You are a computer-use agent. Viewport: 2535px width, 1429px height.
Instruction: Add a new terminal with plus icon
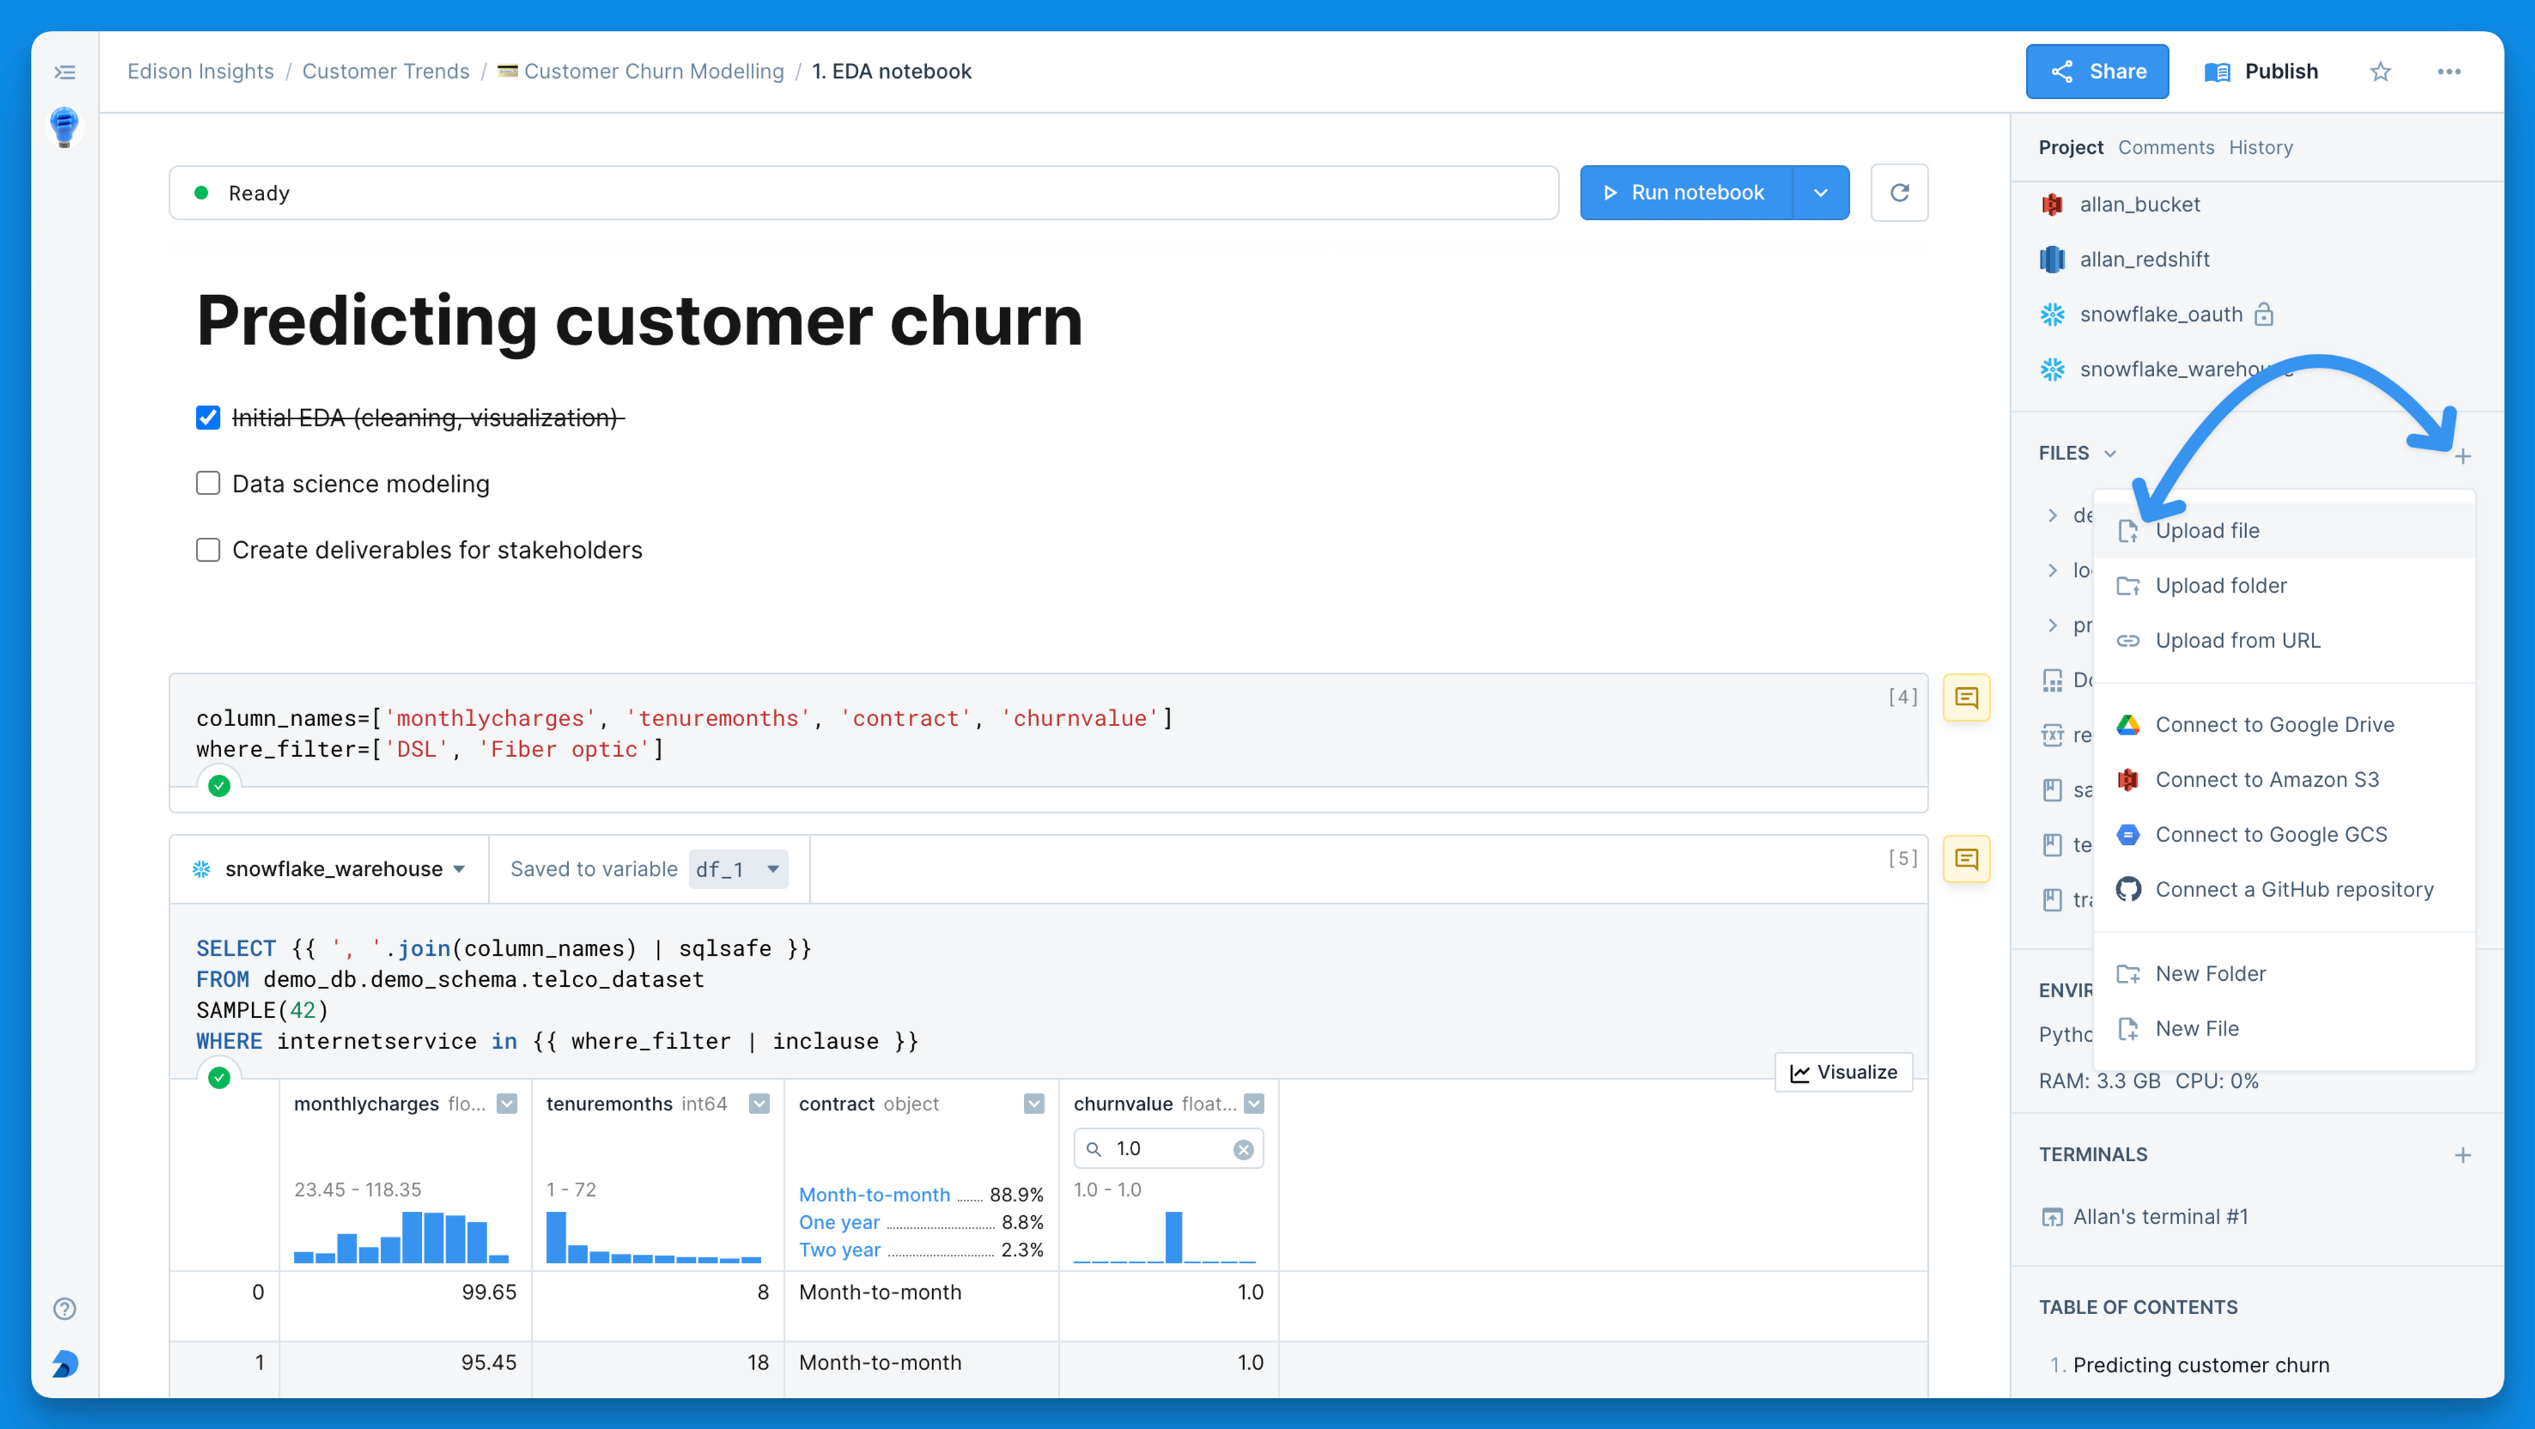tap(2462, 1154)
